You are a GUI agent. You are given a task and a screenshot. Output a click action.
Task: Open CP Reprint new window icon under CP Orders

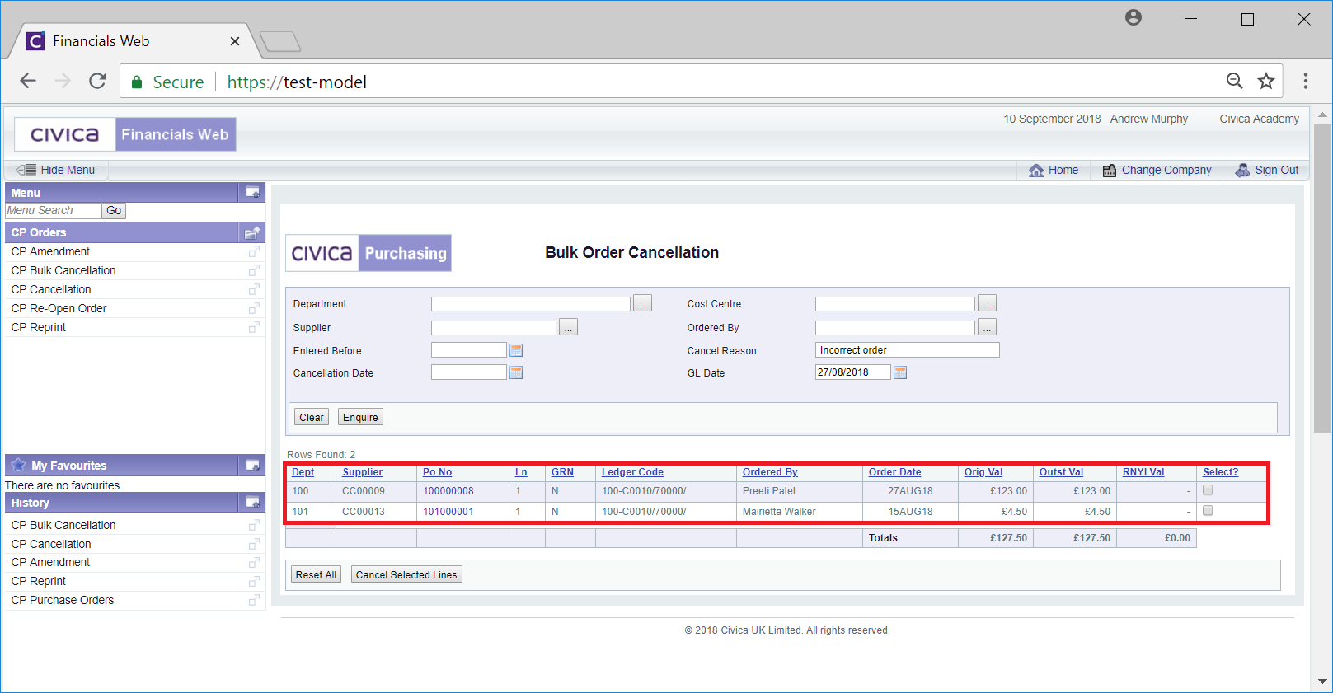click(254, 327)
